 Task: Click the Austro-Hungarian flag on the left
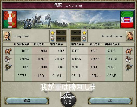click(10, 20)
